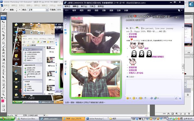Open the handwriting pen tool in Messenger
The width and height of the screenshot is (194, 121).
coord(176,98)
